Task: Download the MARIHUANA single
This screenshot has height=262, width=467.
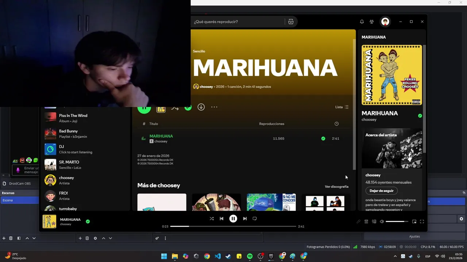Action: [201, 107]
